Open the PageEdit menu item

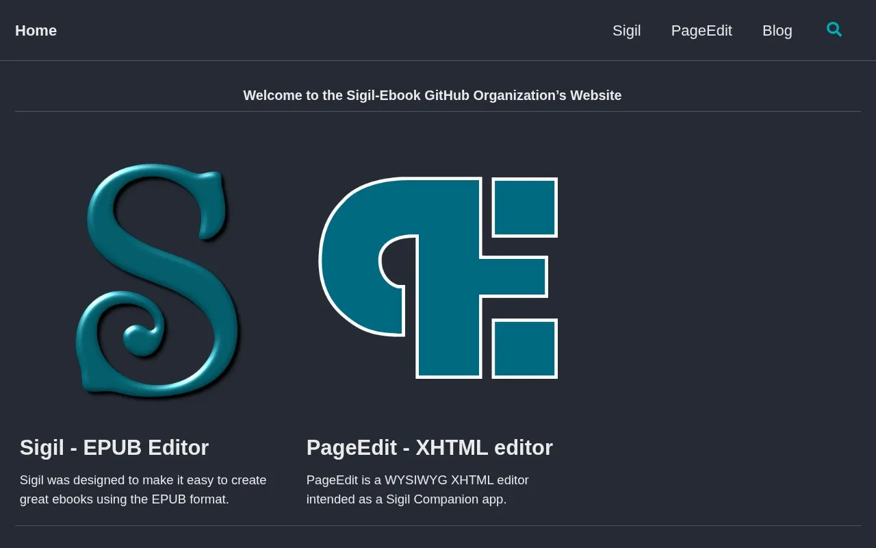click(x=701, y=31)
